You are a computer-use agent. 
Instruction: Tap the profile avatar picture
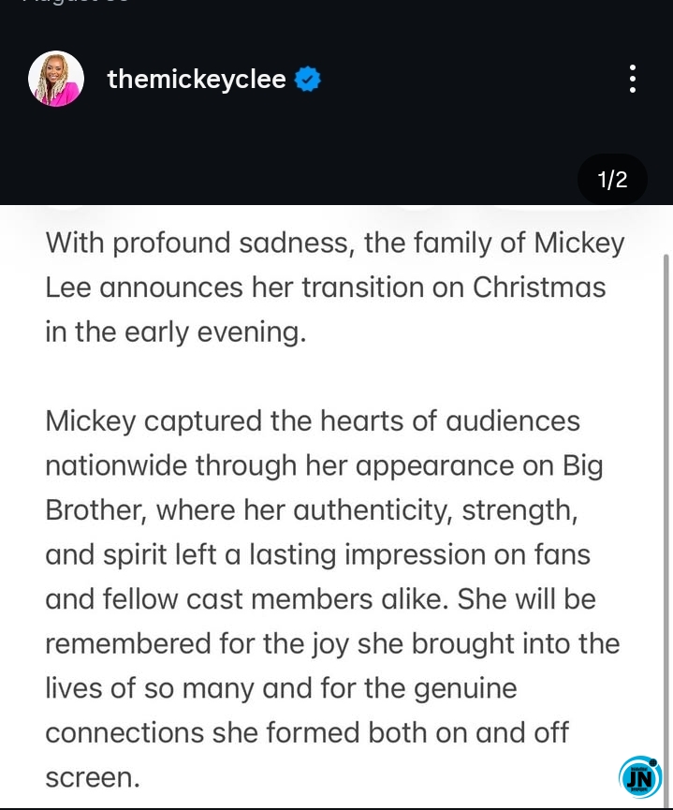(x=56, y=79)
